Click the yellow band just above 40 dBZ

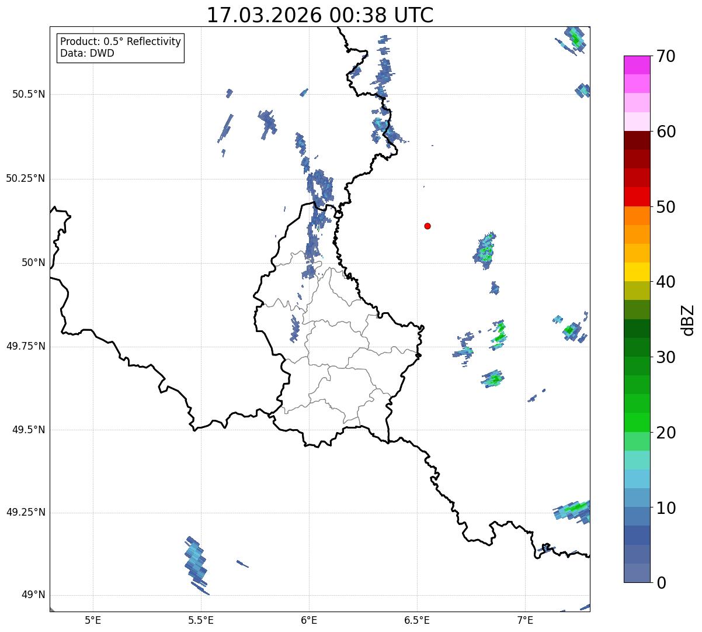(637, 272)
